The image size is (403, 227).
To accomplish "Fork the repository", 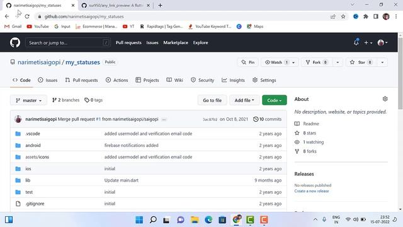I will tap(317, 62).
